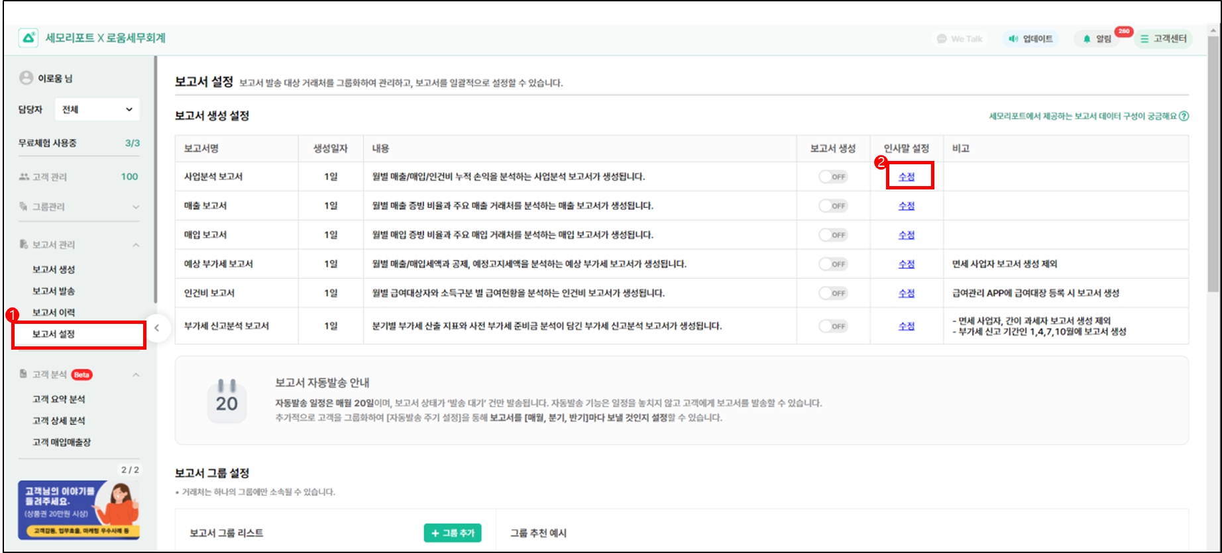The width and height of the screenshot is (1222, 553).
Task: Toggle 매출 보고서 generation on
Action: (833, 206)
